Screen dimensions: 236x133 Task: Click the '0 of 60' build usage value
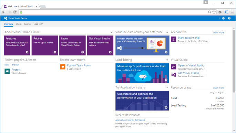tap(220, 98)
